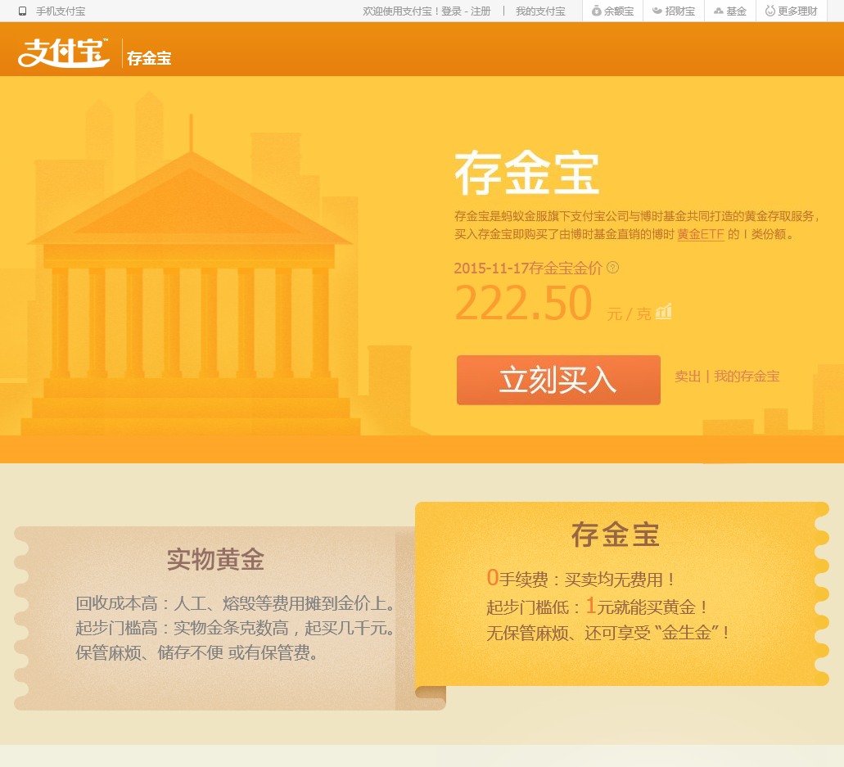This screenshot has height=767, width=844.
Task: Open 我的支付宝 in top bar
Action: click(x=540, y=11)
